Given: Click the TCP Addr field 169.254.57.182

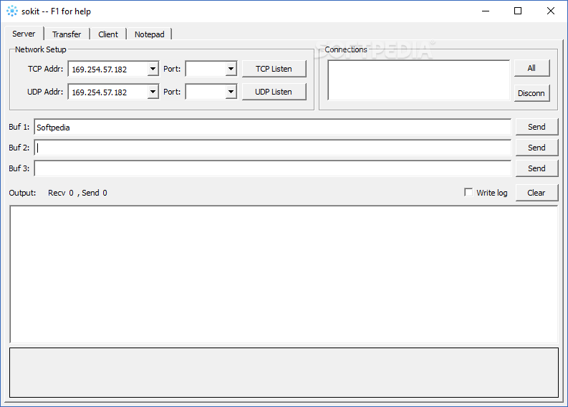Looking at the screenshot, I should (108, 69).
